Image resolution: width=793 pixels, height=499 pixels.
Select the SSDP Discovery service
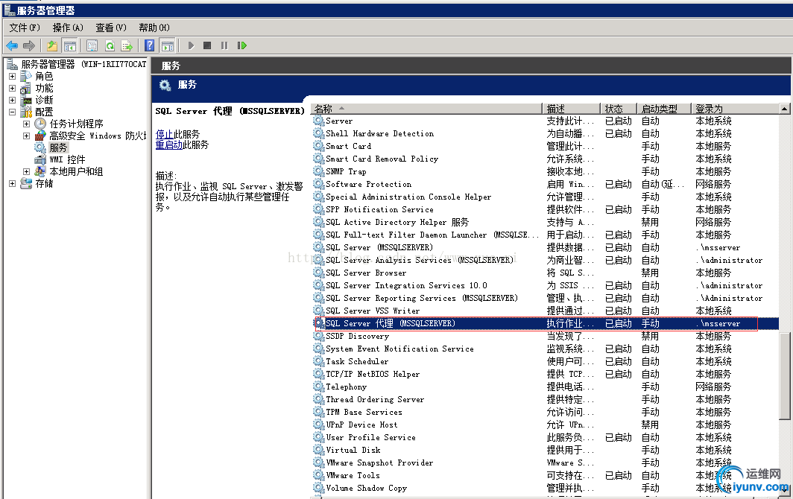click(x=546, y=336)
